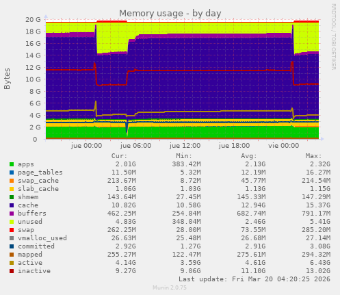Click the vmalloc_used current value 26.63M
Image resolution: width=340 pixels, height=295 pixels.
(x=124, y=238)
